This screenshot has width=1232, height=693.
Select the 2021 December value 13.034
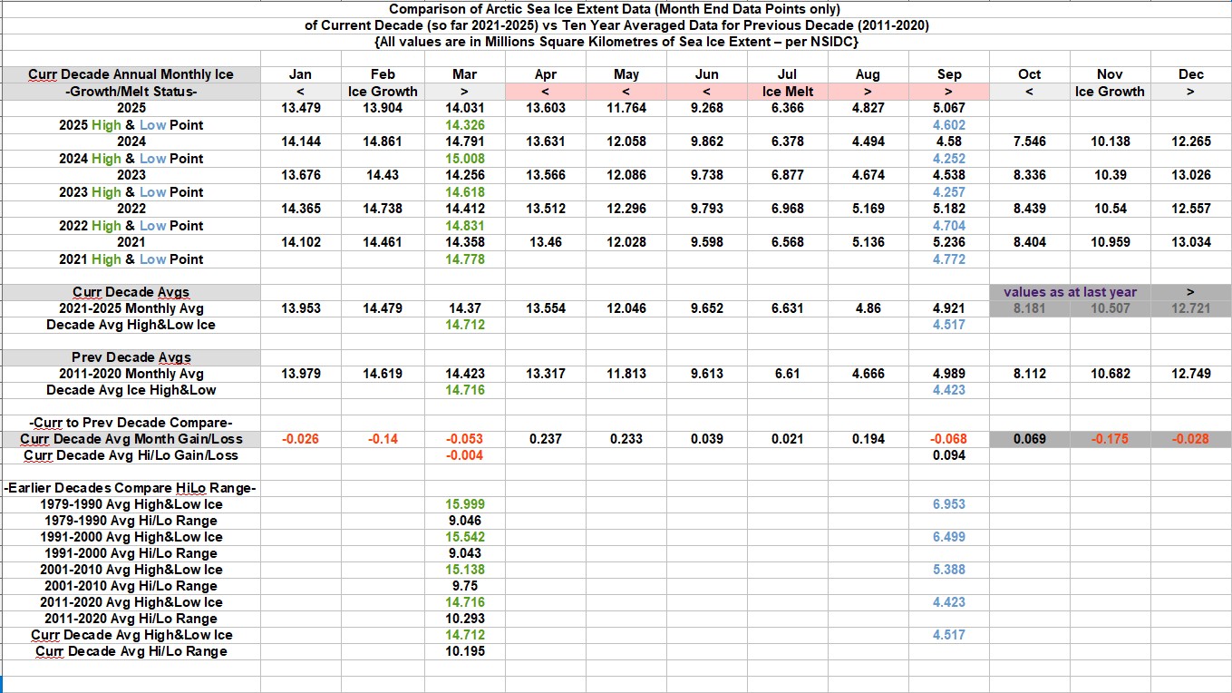coord(1190,242)
